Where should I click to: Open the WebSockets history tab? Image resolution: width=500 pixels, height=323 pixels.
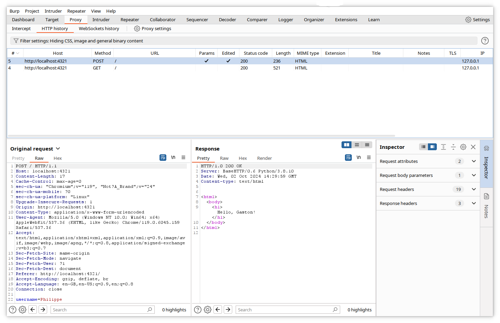pyautogui.click(x=99, y=28)
